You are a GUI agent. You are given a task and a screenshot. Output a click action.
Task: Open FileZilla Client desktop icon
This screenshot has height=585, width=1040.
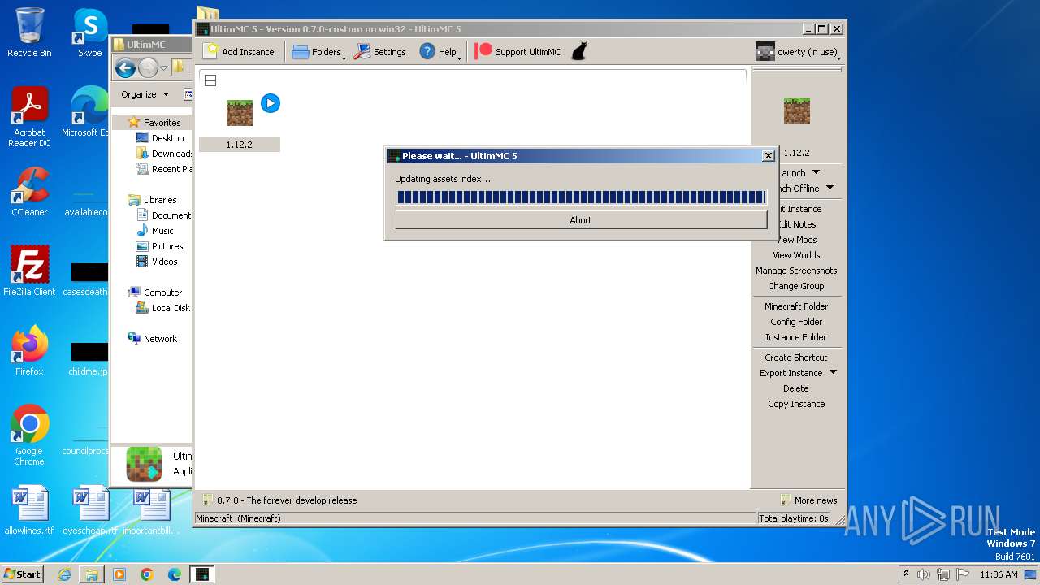coord(29,271)
